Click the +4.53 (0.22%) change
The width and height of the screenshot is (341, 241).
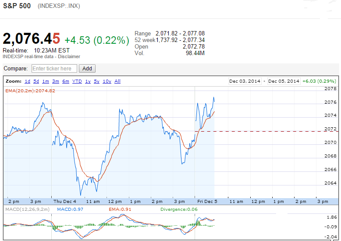[x=97, y=40]
